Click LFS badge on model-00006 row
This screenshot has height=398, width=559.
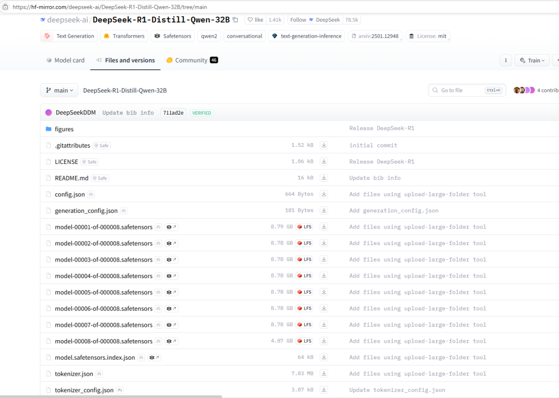click(304, 309)
